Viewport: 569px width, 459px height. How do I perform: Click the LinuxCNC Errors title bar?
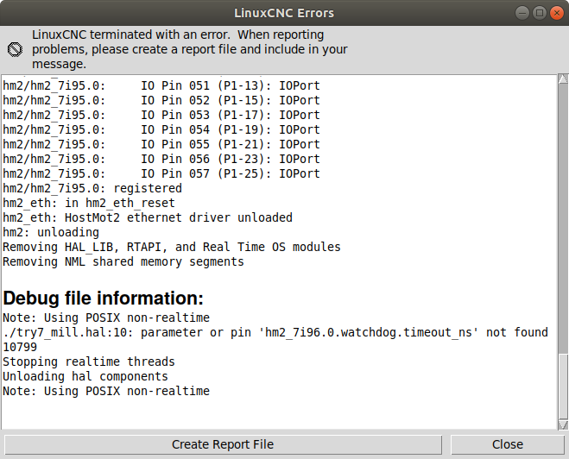283,13
